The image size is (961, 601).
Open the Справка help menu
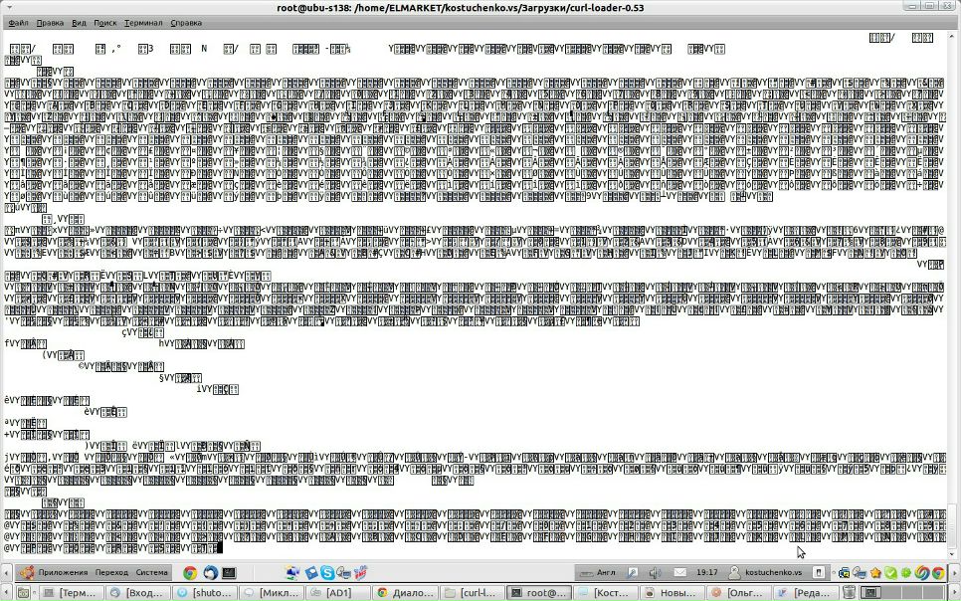pos(186,22)
